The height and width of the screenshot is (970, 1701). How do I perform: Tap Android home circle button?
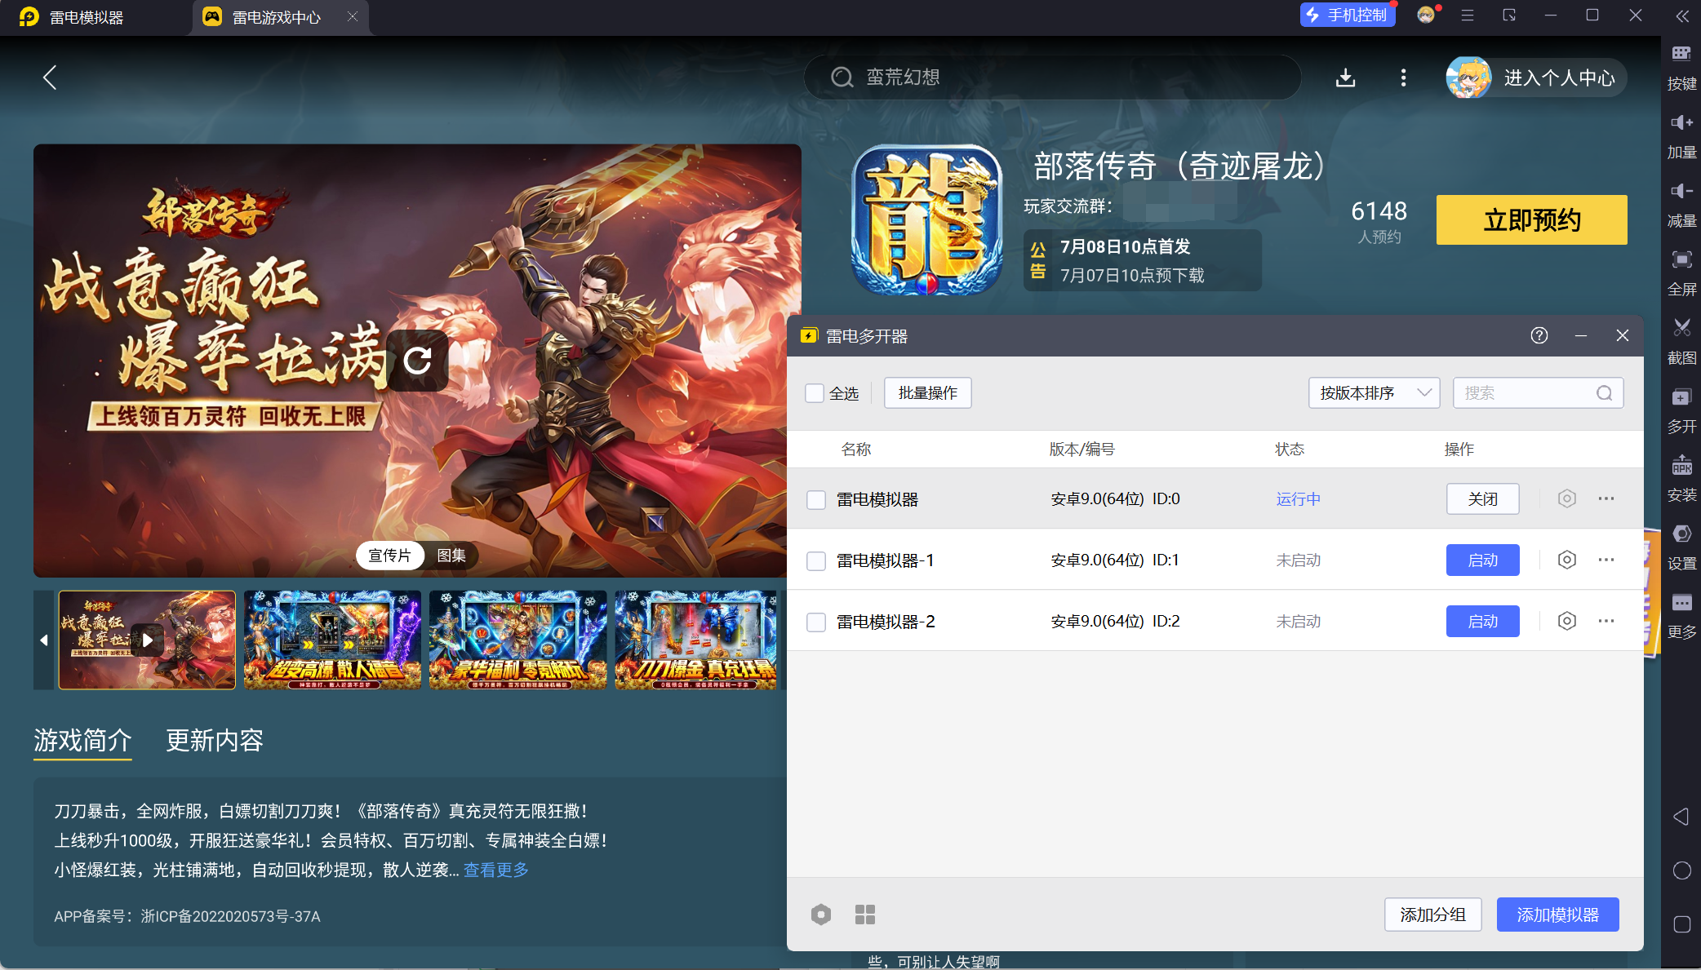pos(1681,870)
